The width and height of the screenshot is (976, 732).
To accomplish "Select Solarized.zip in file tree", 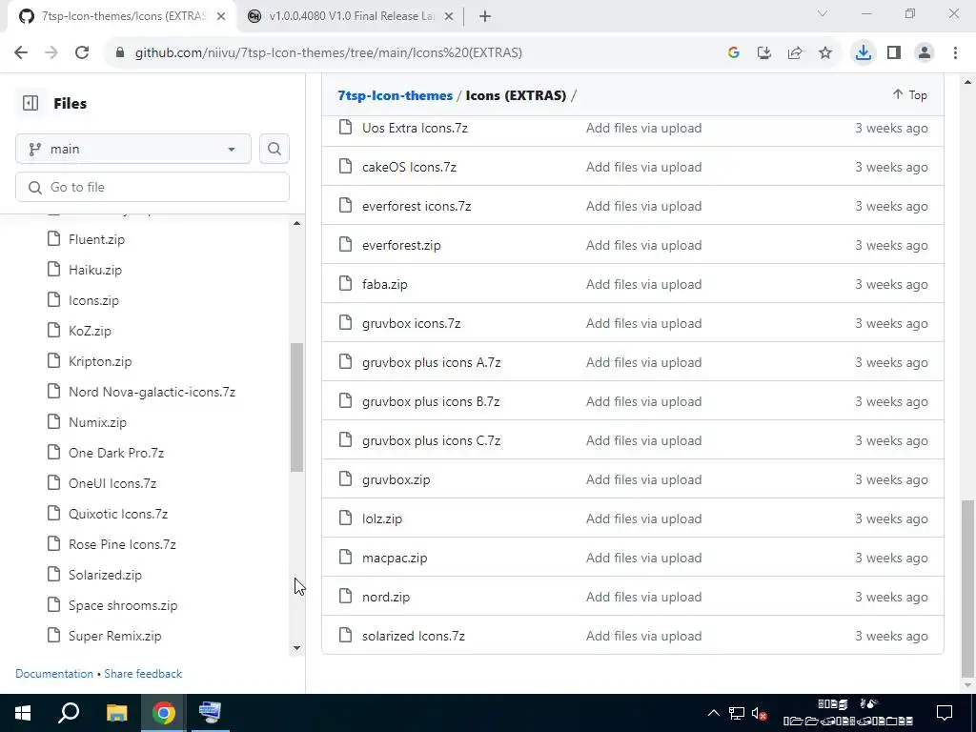I will click(105, 575).
